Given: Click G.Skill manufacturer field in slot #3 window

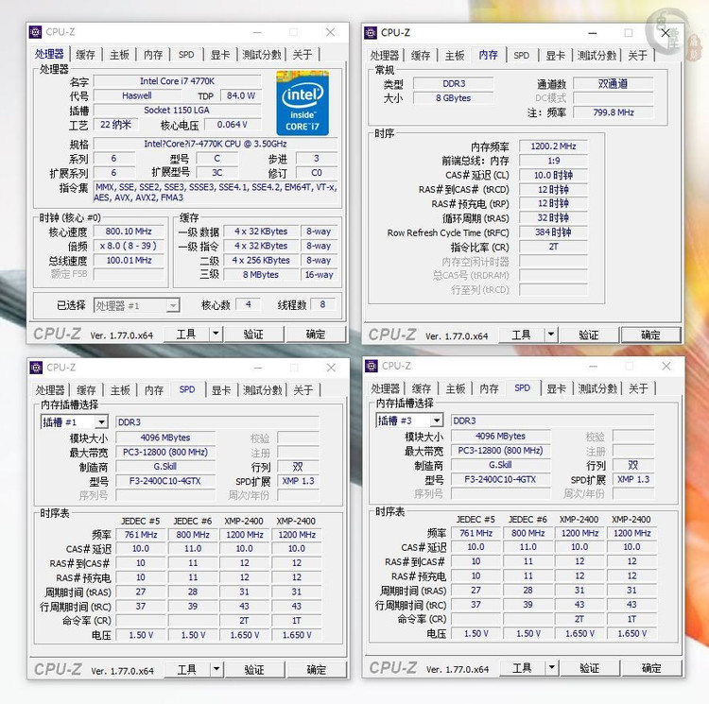Looking at the screenshot, I should coord(500,465).
